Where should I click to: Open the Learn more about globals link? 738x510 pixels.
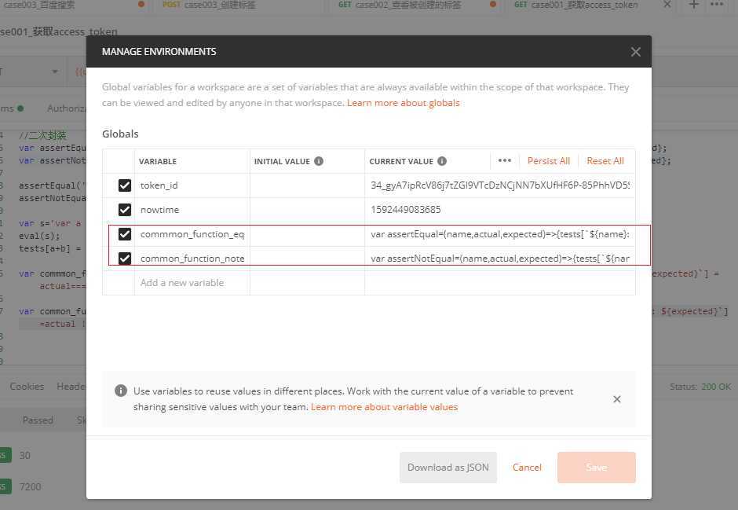tap(403, 103)
